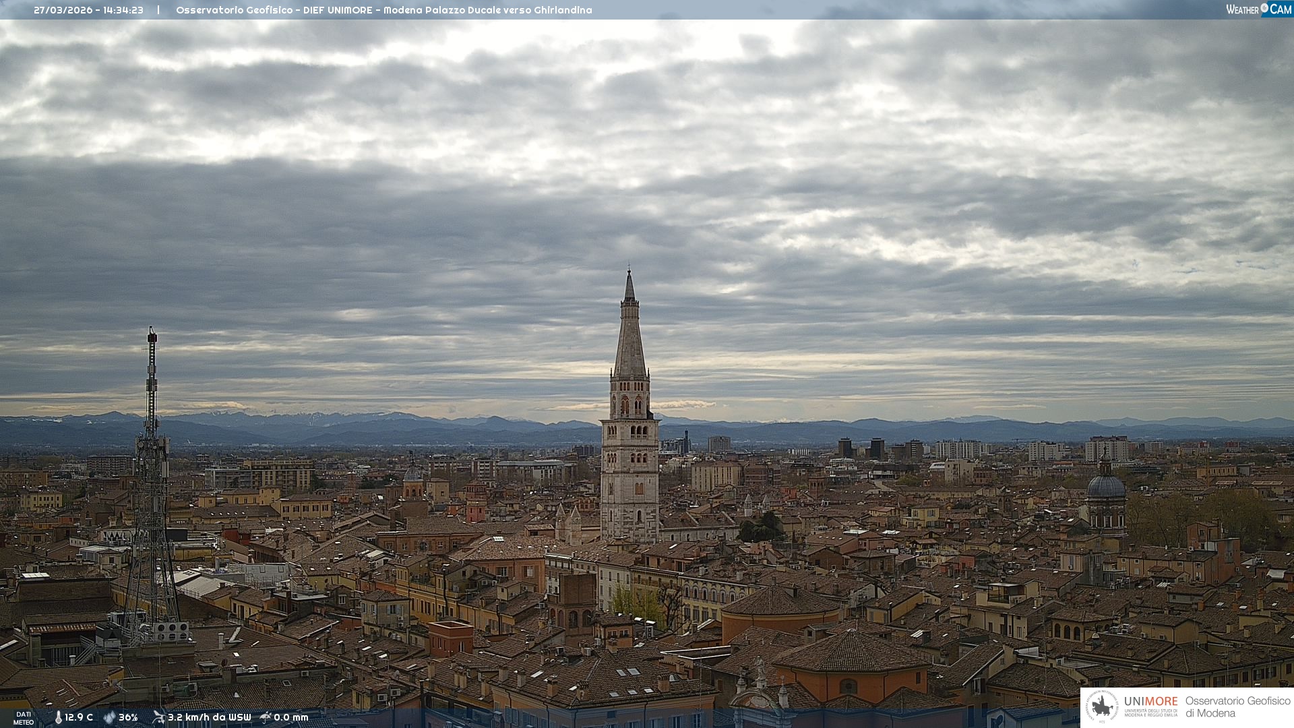Click the grey church dome on the right
The width and height of the screenshot is (1294, 728).
click(1106, 487)
